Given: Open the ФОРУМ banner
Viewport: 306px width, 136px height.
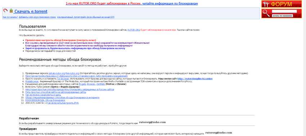Looking at the screenshot, I should click(x=282, y=4).
